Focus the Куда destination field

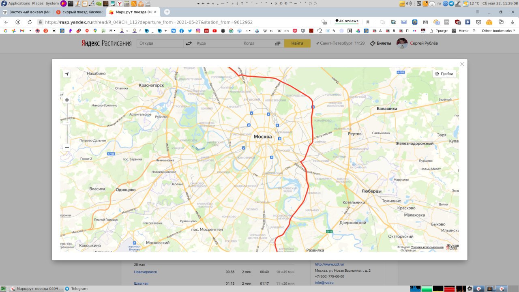217,43
